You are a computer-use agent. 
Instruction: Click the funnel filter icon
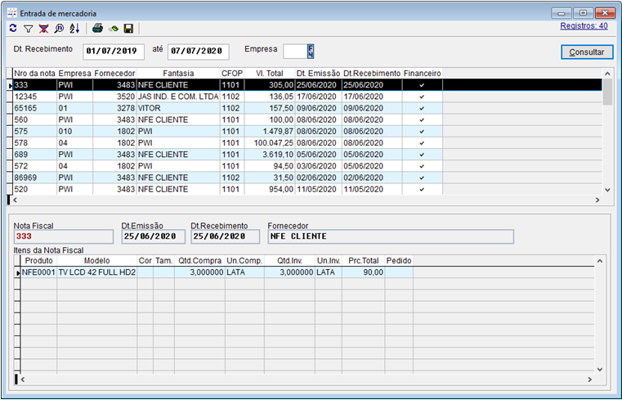pyautogui.click(x=27, y=29)
